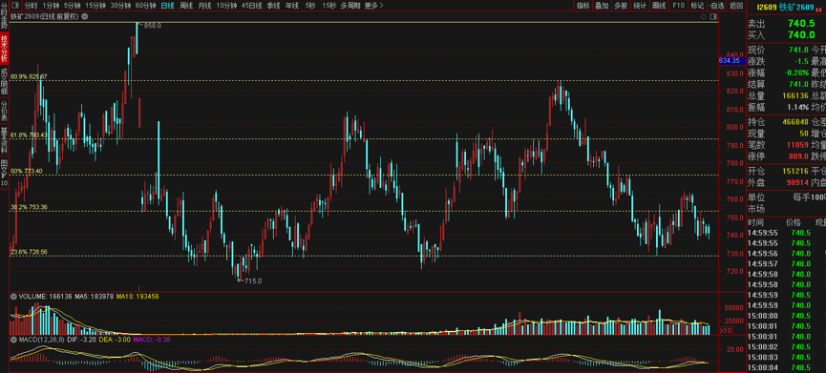Viewport: 826px width, 373px height.
Task: Click the 持仓 value 466848
Action: [x=795, y=122]
